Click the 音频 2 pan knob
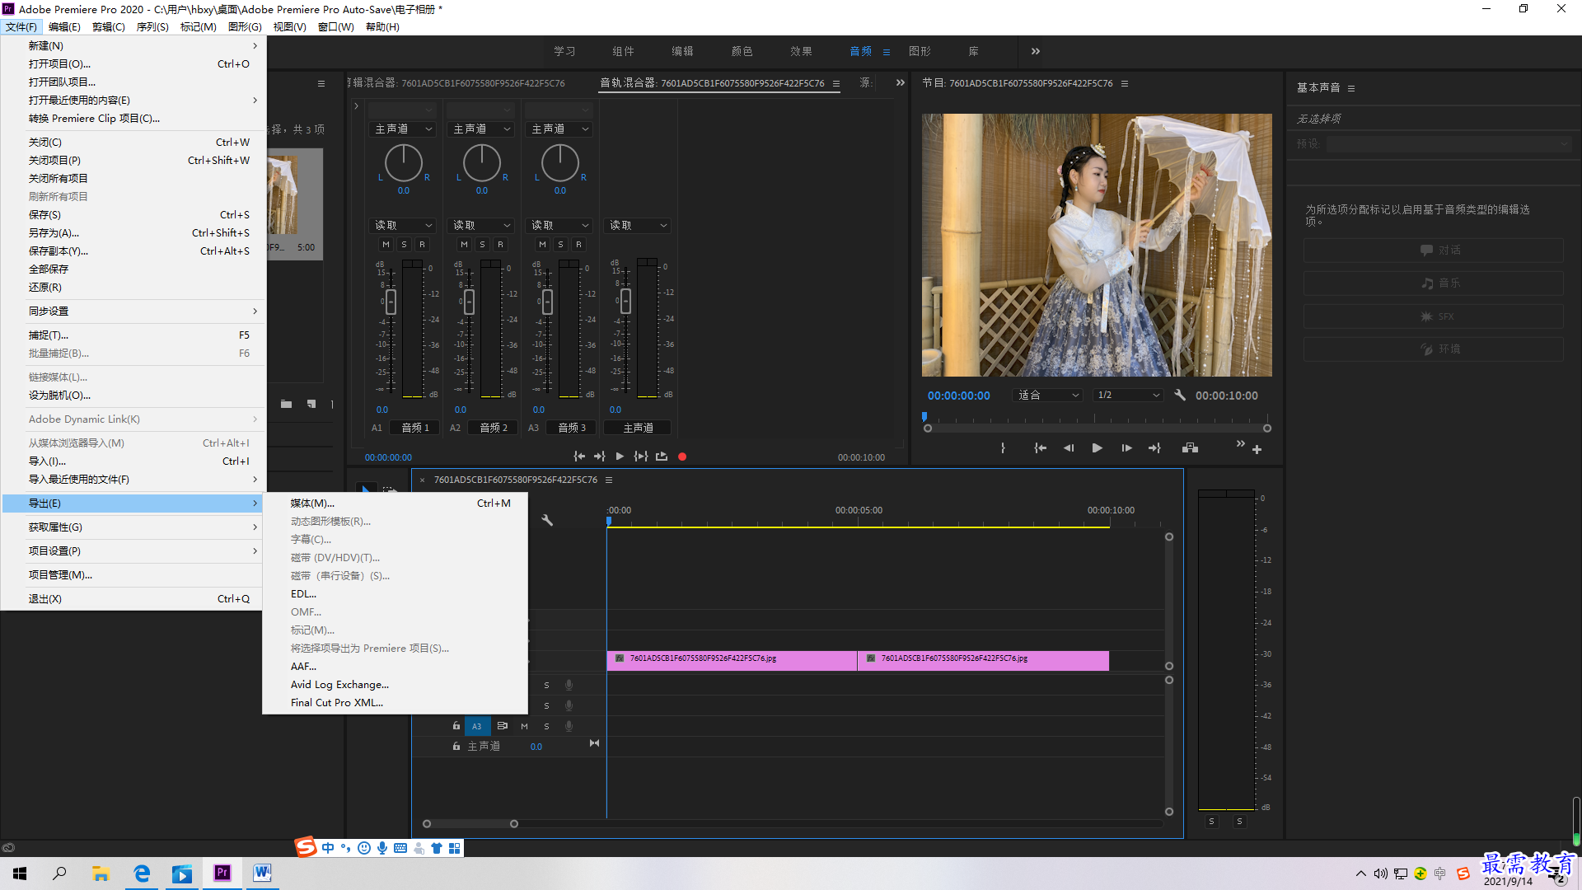Screen dimensions: 1582x890 (x=482, y=162)
